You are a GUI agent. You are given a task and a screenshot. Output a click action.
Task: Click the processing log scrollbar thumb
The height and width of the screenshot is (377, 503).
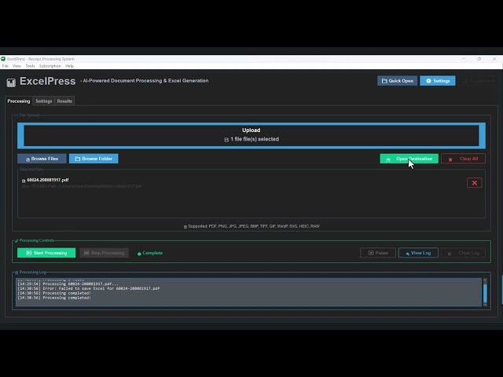point(485,293)
